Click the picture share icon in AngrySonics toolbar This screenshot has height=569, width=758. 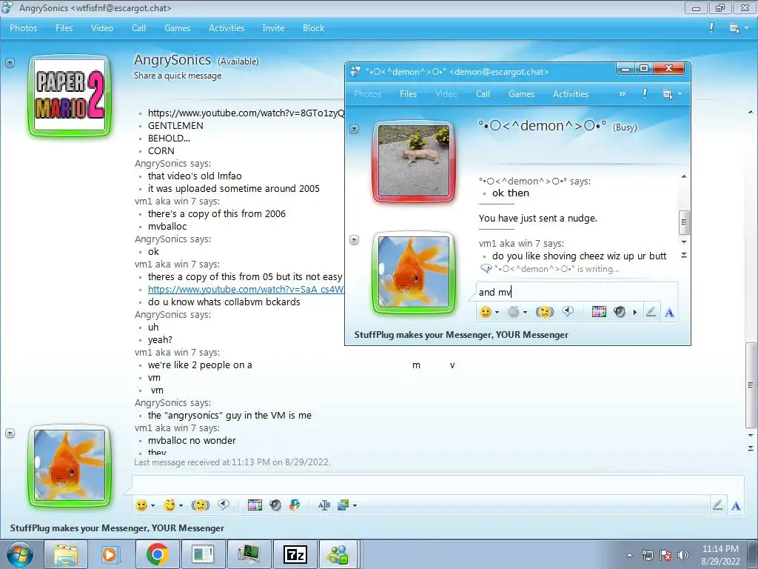click(343, 505)
